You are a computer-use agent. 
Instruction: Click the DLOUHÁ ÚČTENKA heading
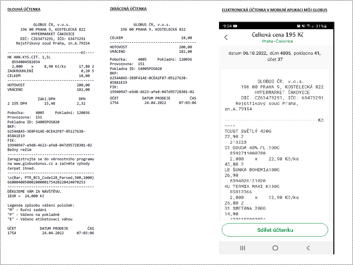pyautogui.click(x=24, y=9)
